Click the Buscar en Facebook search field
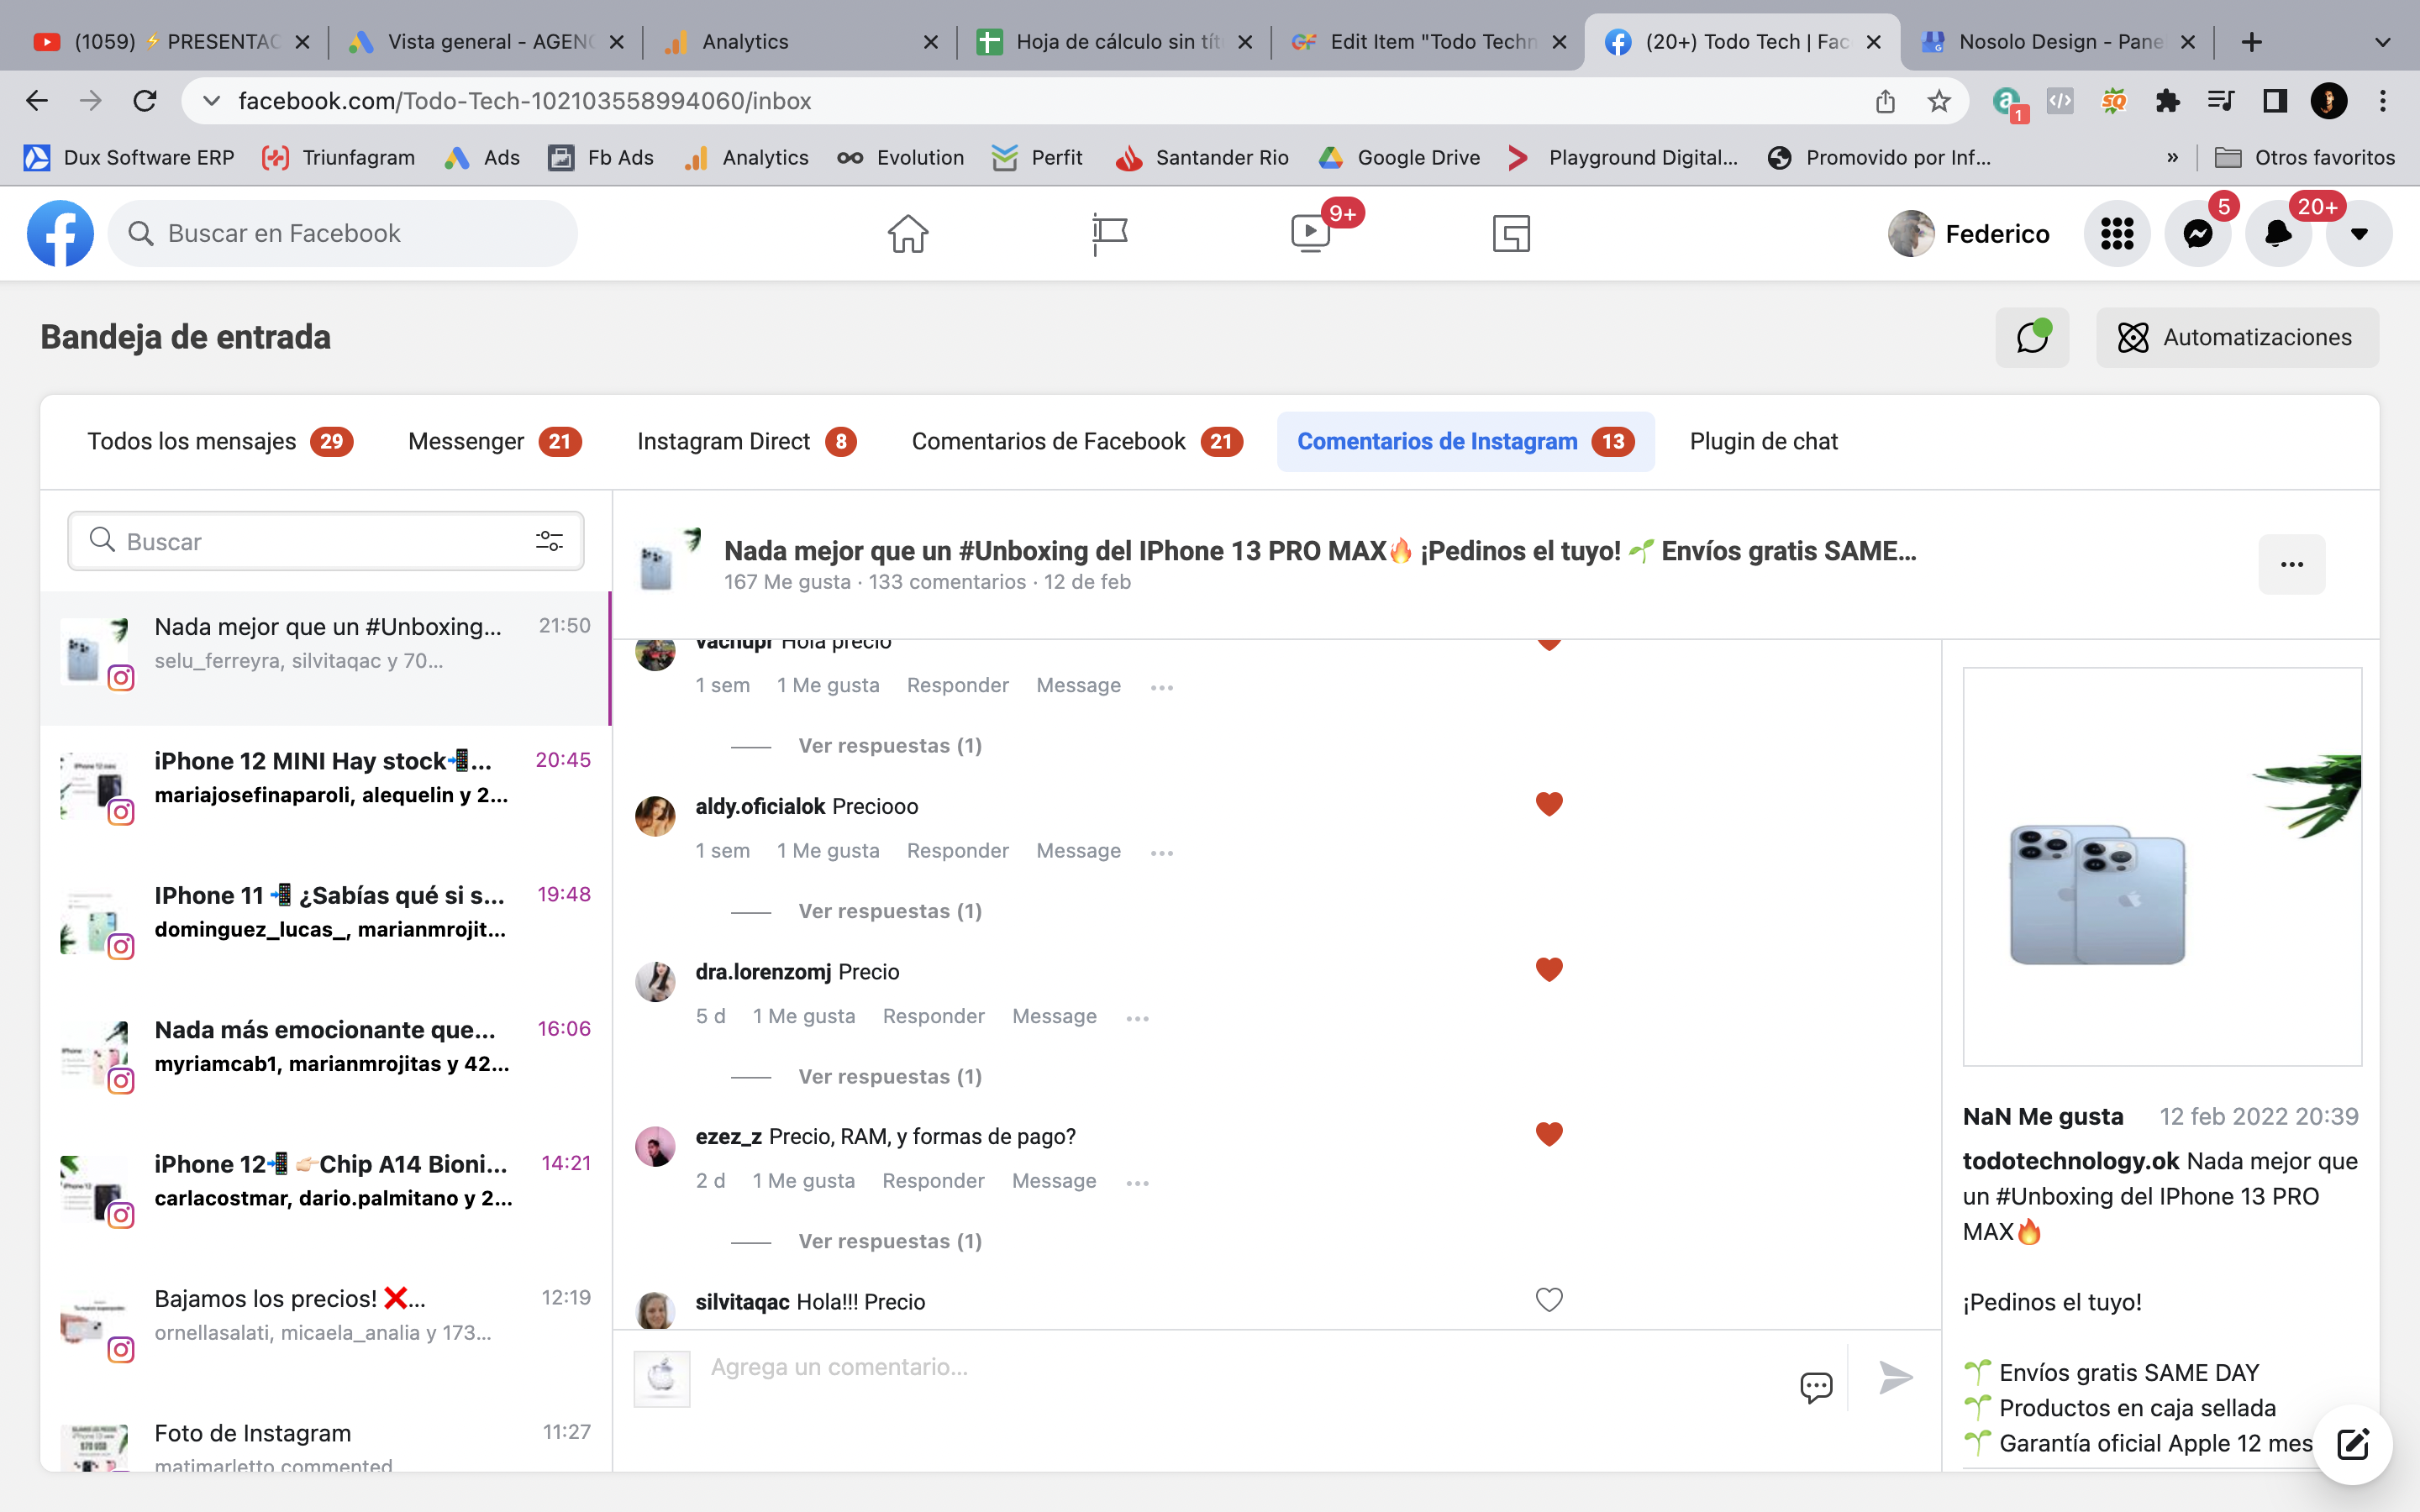This screenshot has height=1512, width=2420. click(342, 233)
